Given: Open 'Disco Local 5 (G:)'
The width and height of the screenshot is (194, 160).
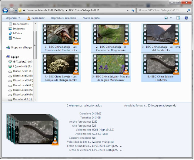Looking at the screenshot, I should point(23,90).
